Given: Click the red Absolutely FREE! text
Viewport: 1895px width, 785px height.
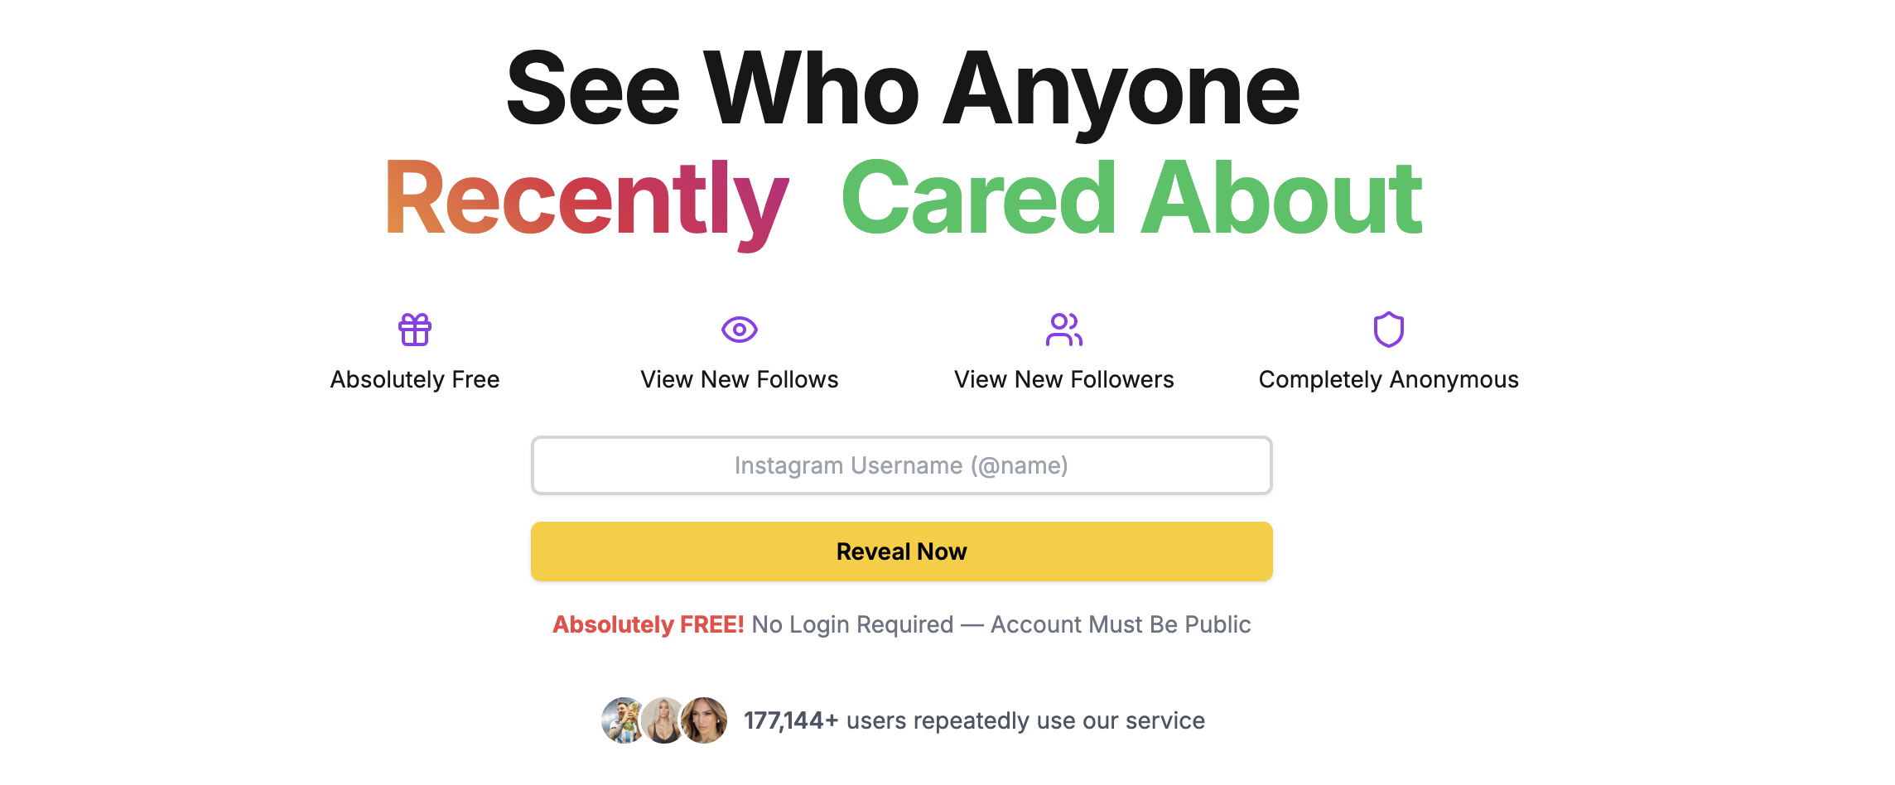Looking at the screenshot, I should point(649,624).
